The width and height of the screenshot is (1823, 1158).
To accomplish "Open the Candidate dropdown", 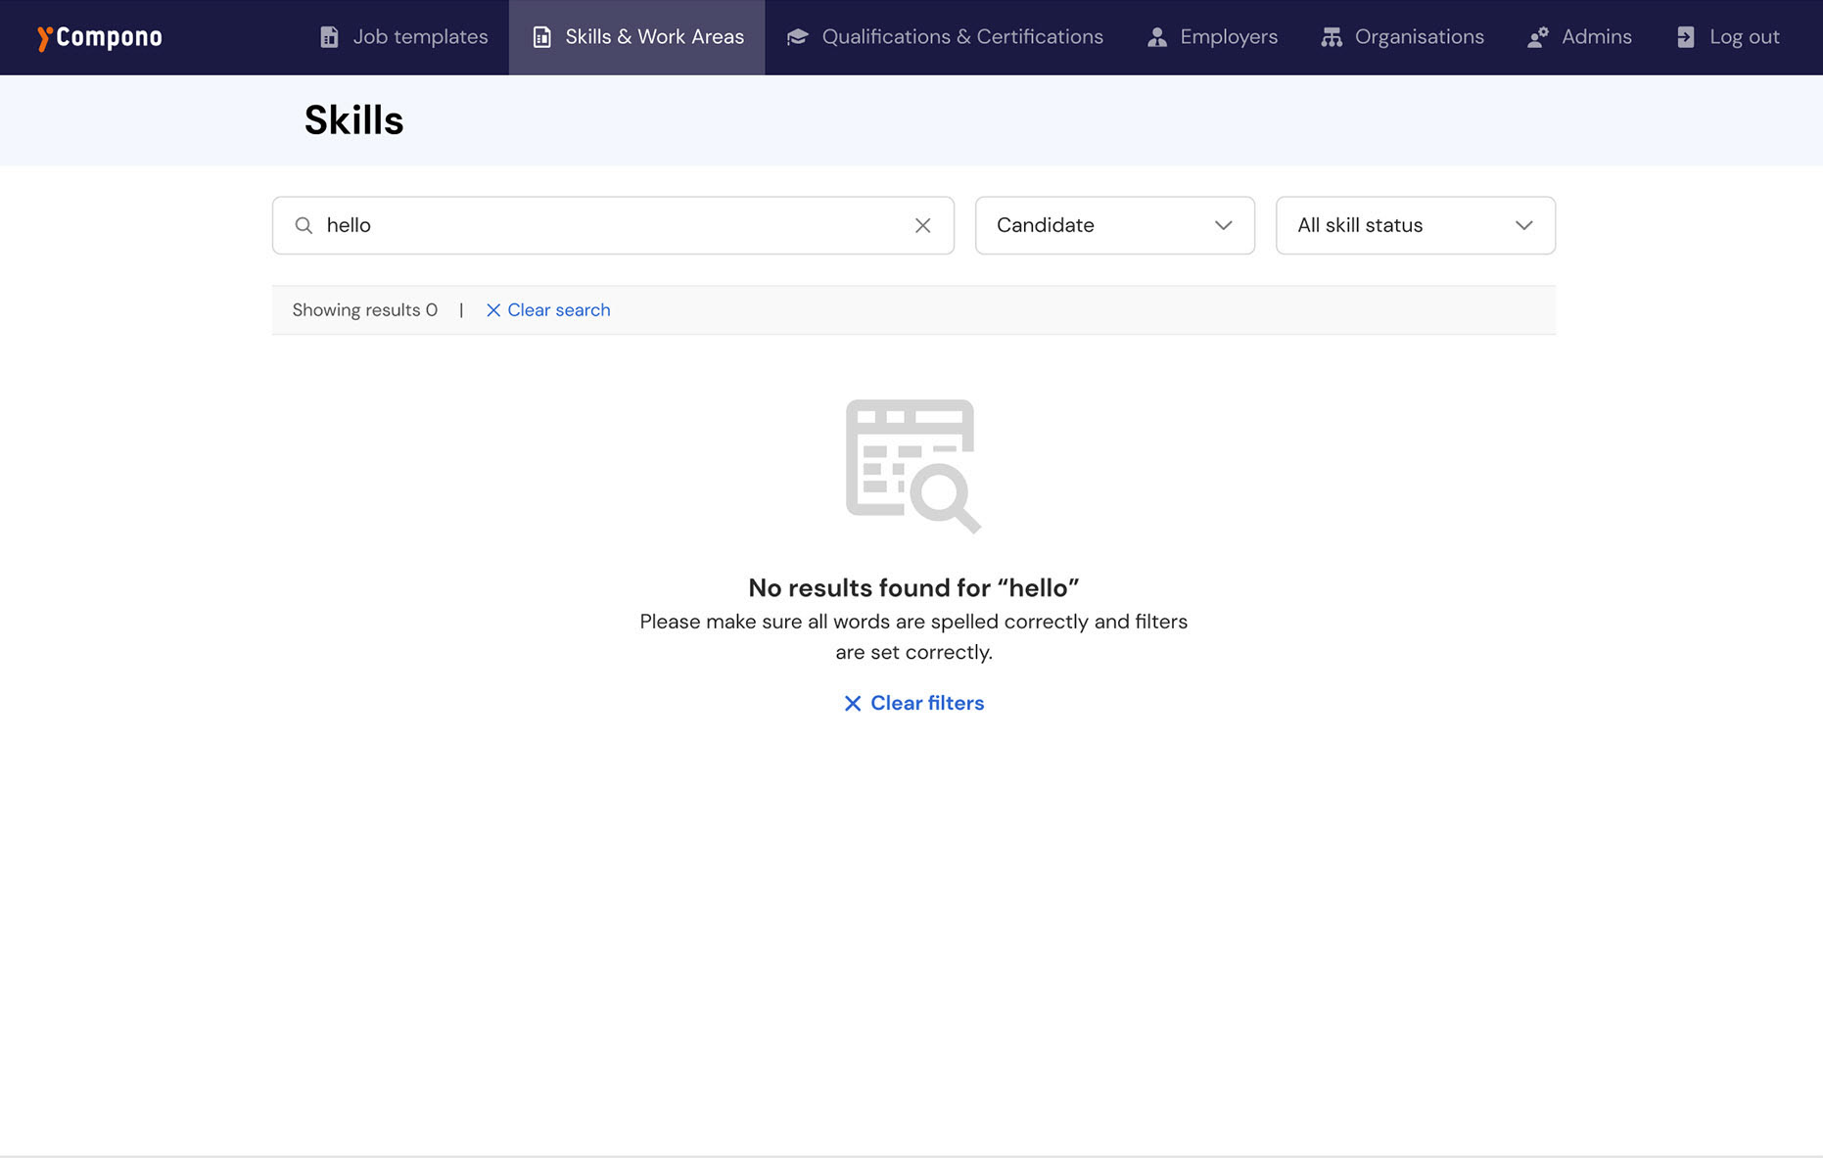I will tap(1115, 225).
